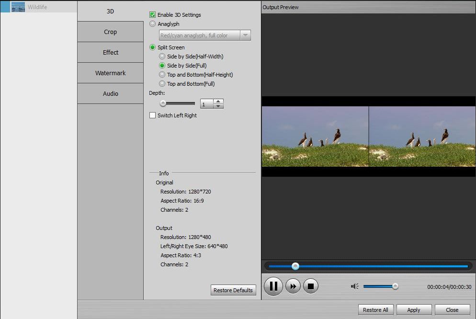Viewport: 476px width, 319px height.
Task: Enable Switch Left Right
Action: point(153,115)
